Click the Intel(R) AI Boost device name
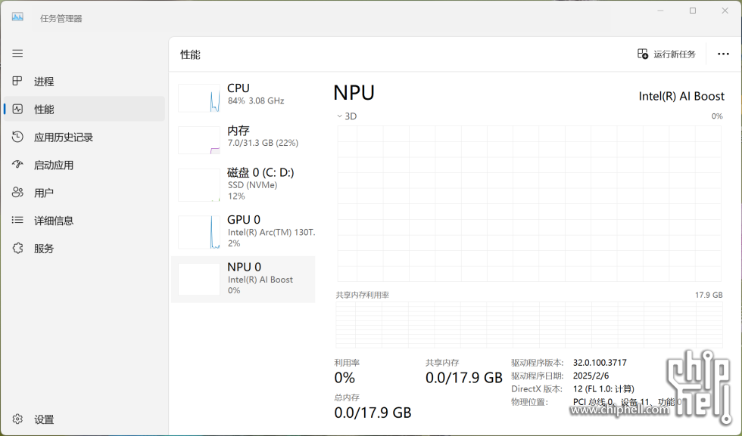The width and height of the screenshot is (742, 436). pyautogui.click(x=681, y=97)
